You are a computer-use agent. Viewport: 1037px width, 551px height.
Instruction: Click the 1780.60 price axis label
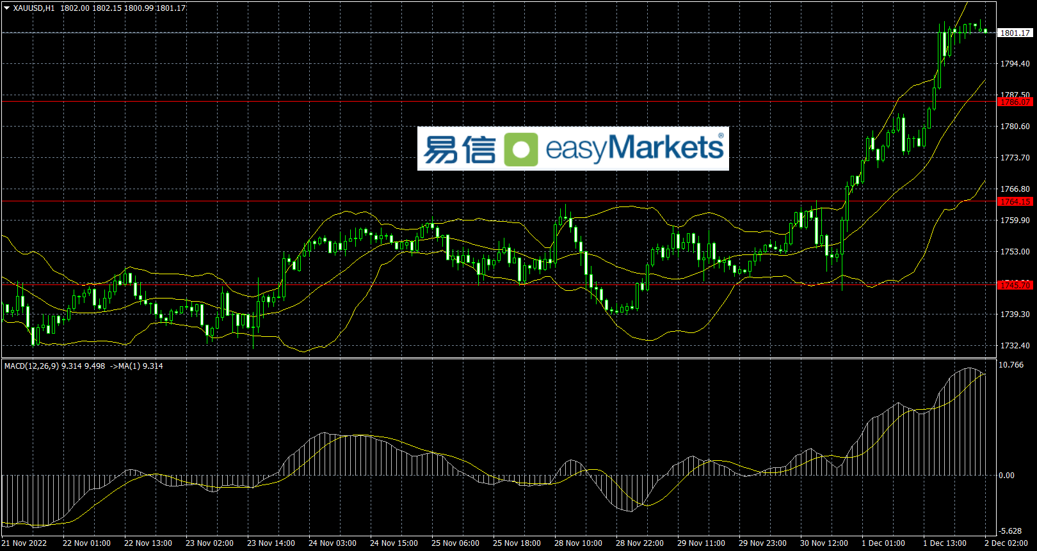[x=1015, y=127]
